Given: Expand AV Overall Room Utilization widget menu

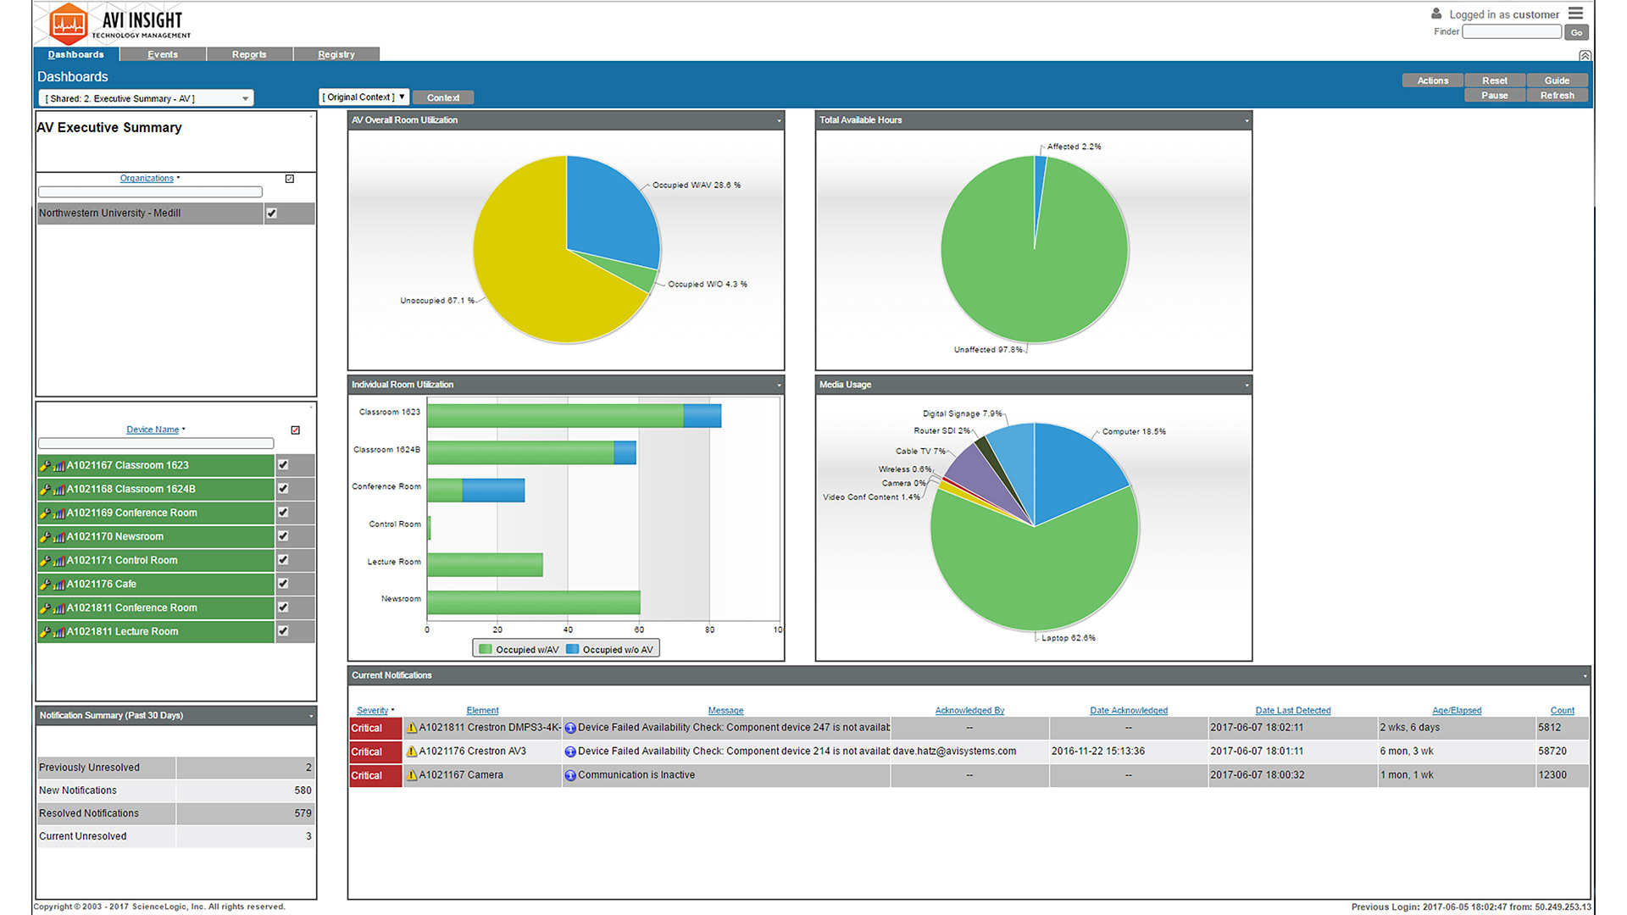Looking at the screenshot, I should click(779, 120).
